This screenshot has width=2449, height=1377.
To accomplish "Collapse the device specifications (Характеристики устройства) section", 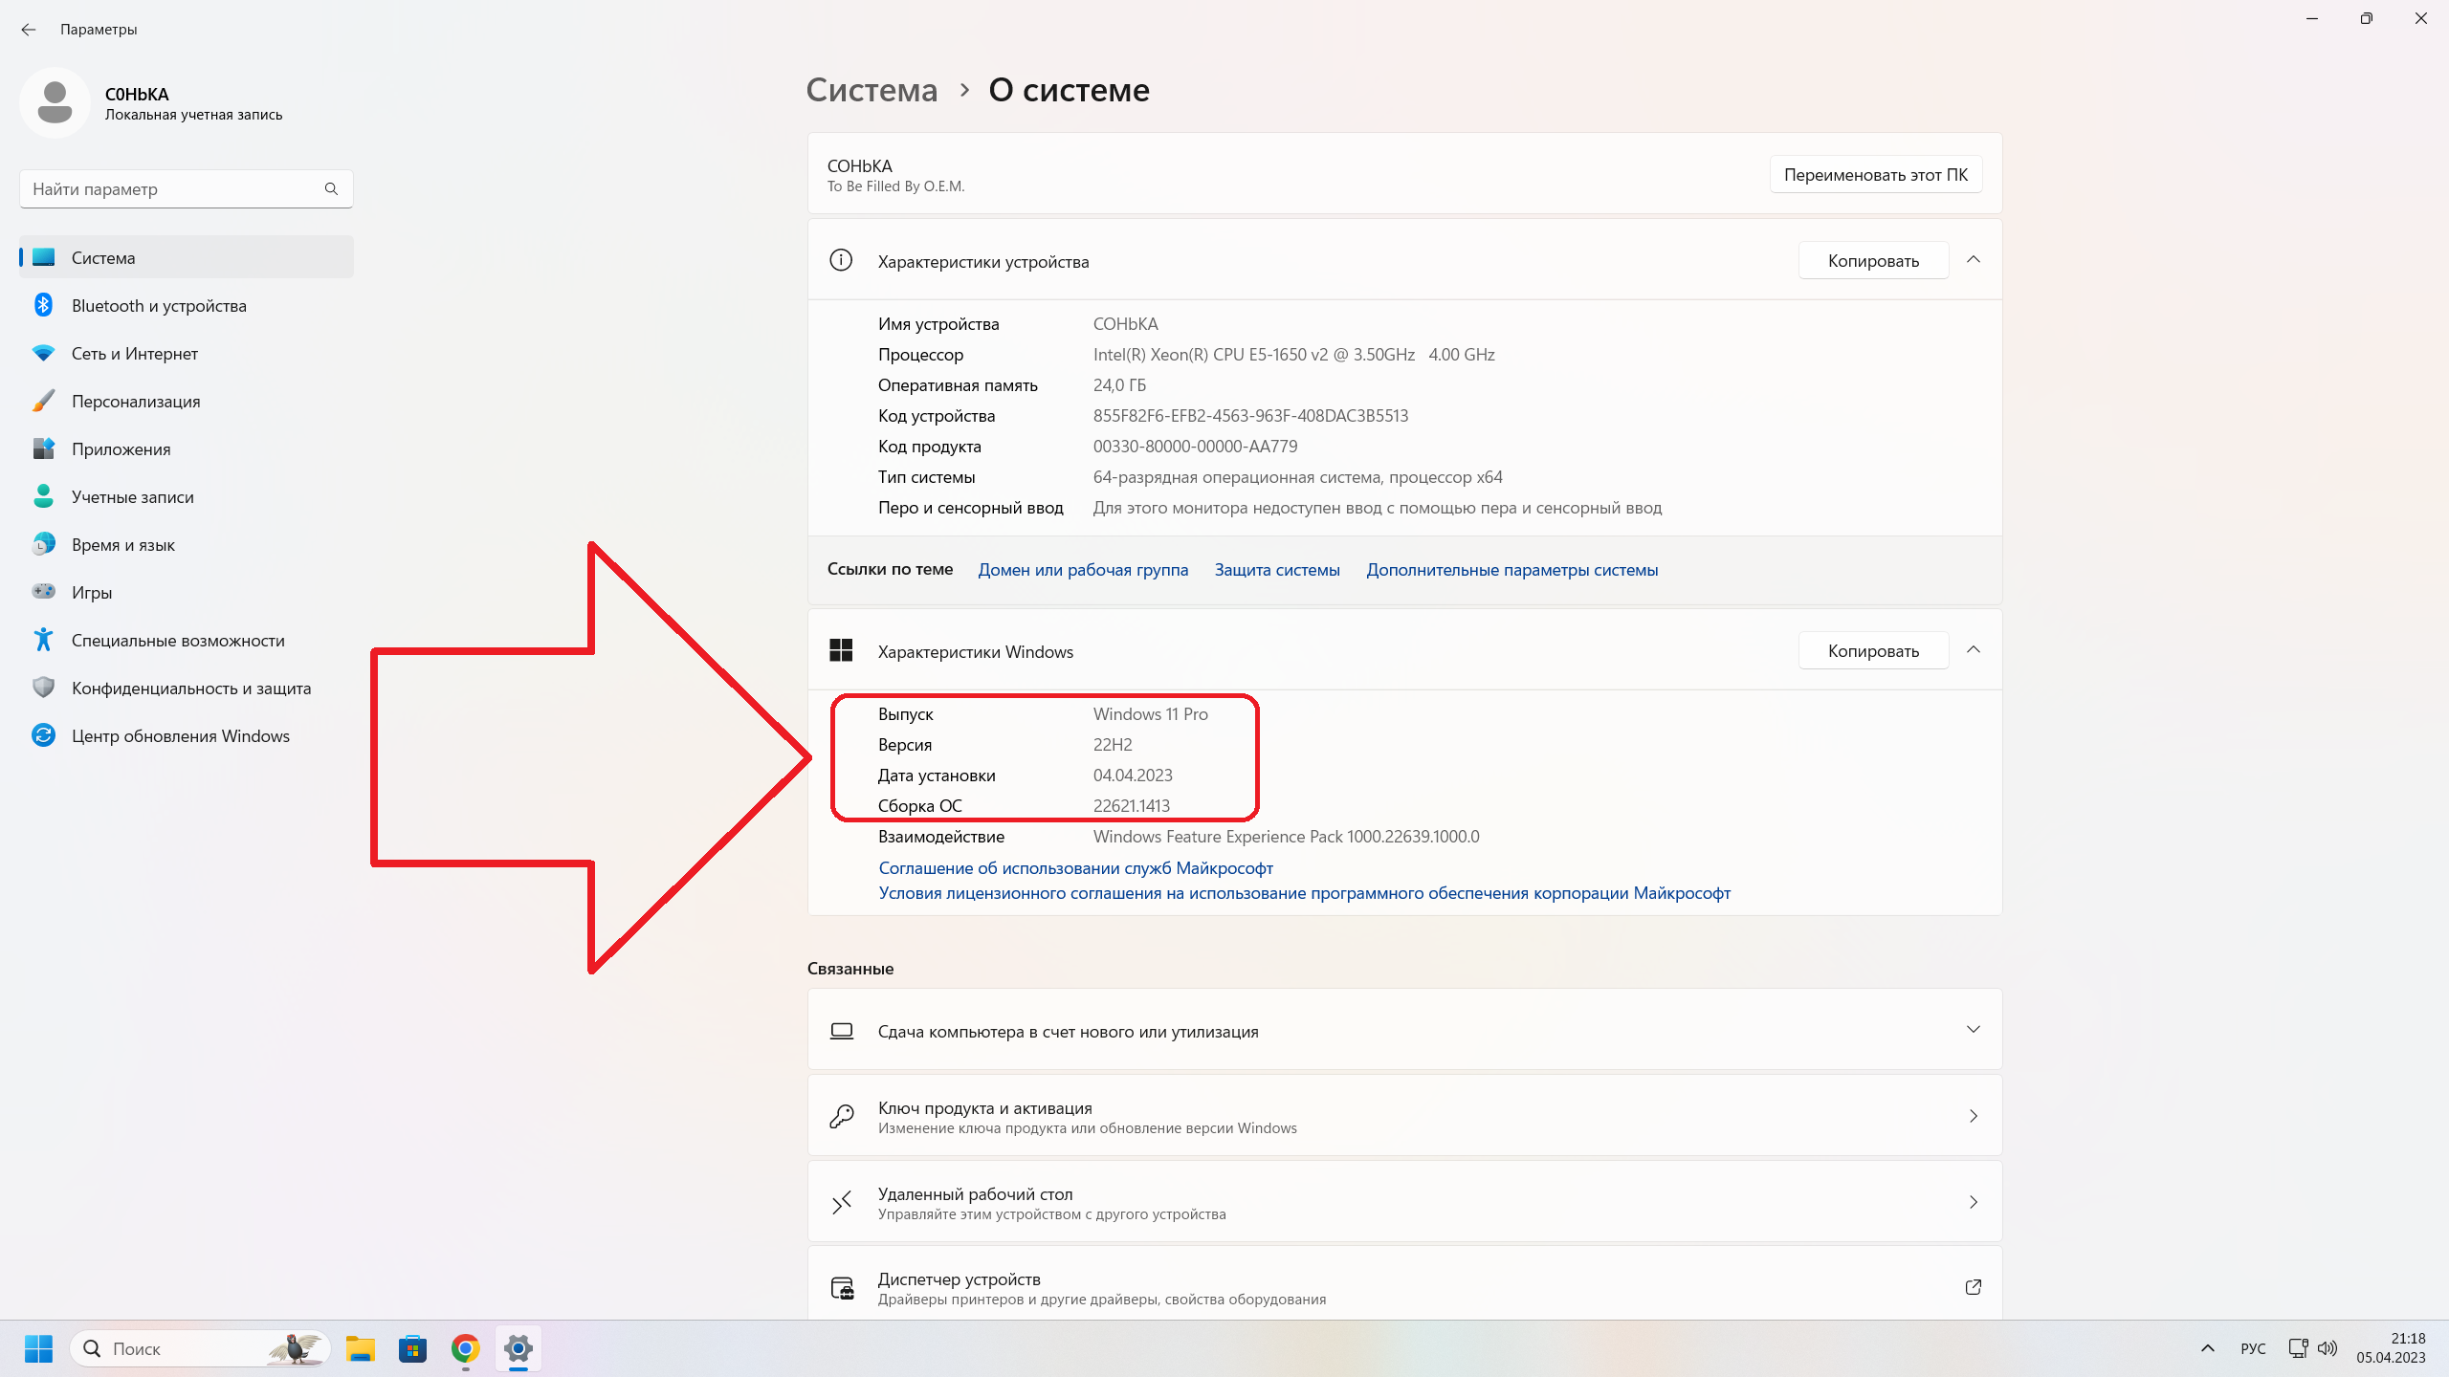I will coord(1973,260).
